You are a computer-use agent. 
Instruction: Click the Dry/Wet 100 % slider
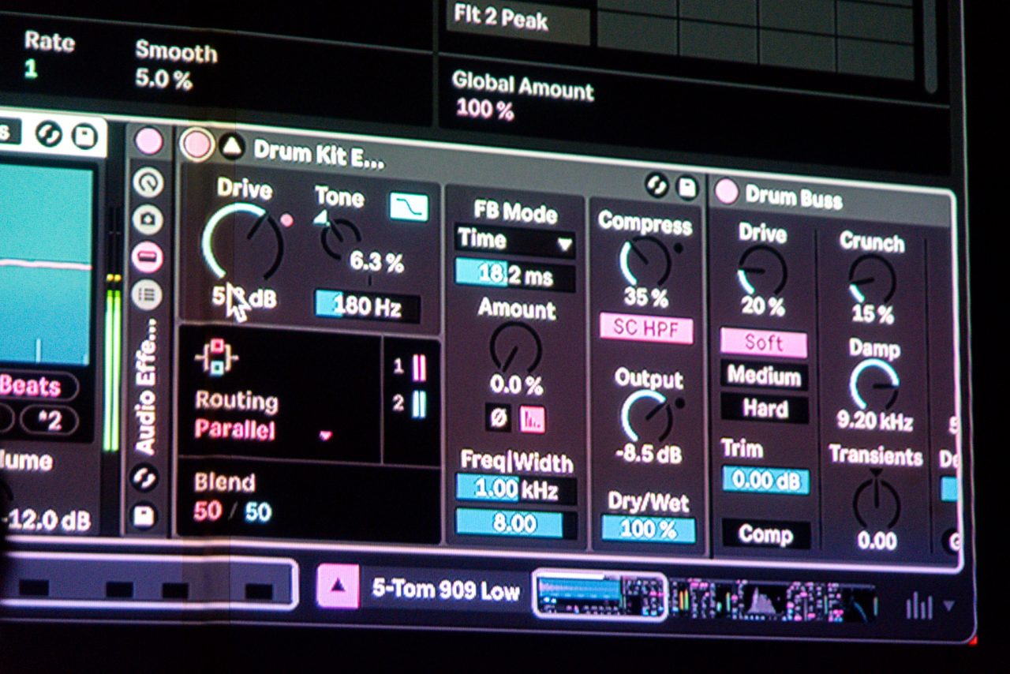[649, 529]
